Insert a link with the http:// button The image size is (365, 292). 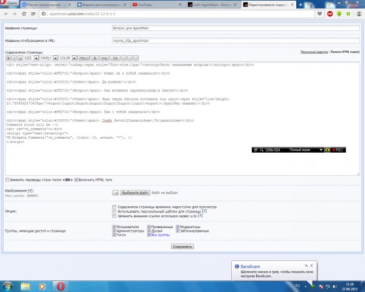point(84,58)
